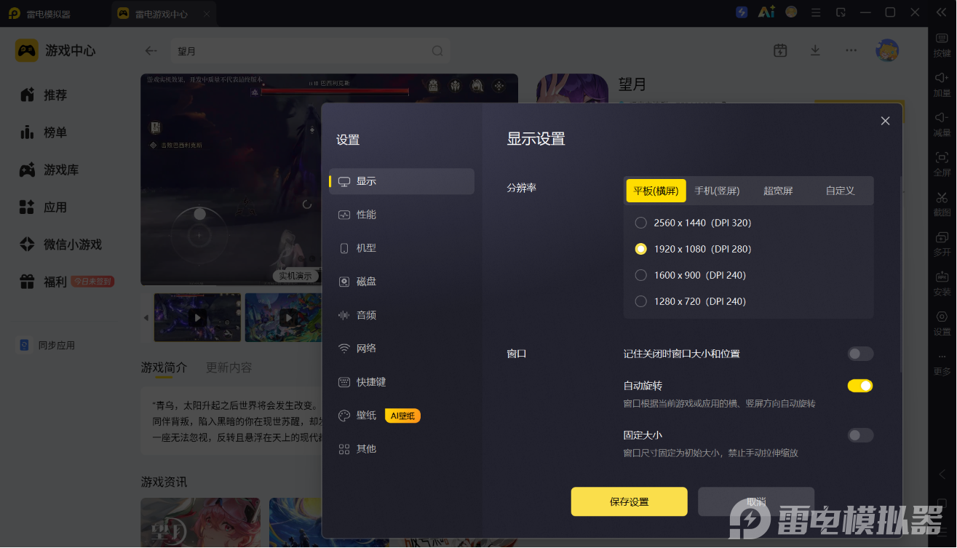
Task: Switch to 自定义 resolution tab
Action: (x=840, y=191)
